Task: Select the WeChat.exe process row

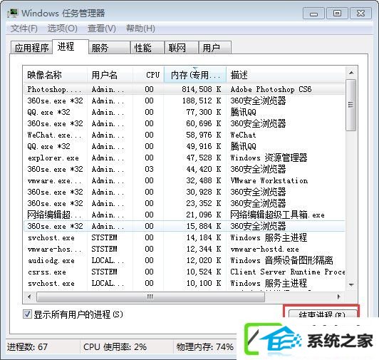Action: point(185,135)
